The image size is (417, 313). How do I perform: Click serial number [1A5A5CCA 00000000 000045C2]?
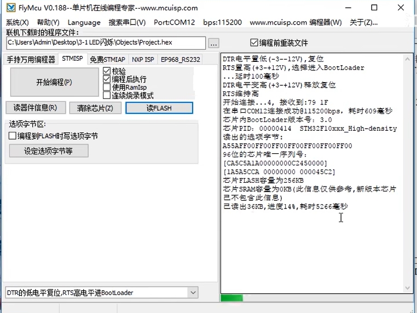pyautogui.click(x=279, y=172)
